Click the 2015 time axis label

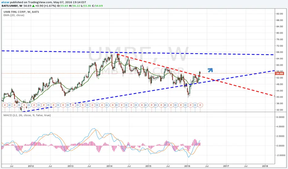[x=148, y=166]
